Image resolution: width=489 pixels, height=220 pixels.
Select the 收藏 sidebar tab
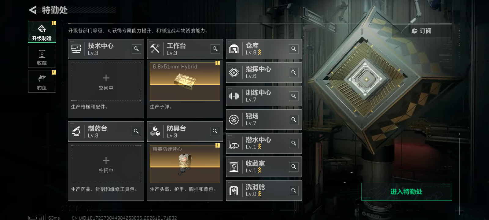pos(42,57)
